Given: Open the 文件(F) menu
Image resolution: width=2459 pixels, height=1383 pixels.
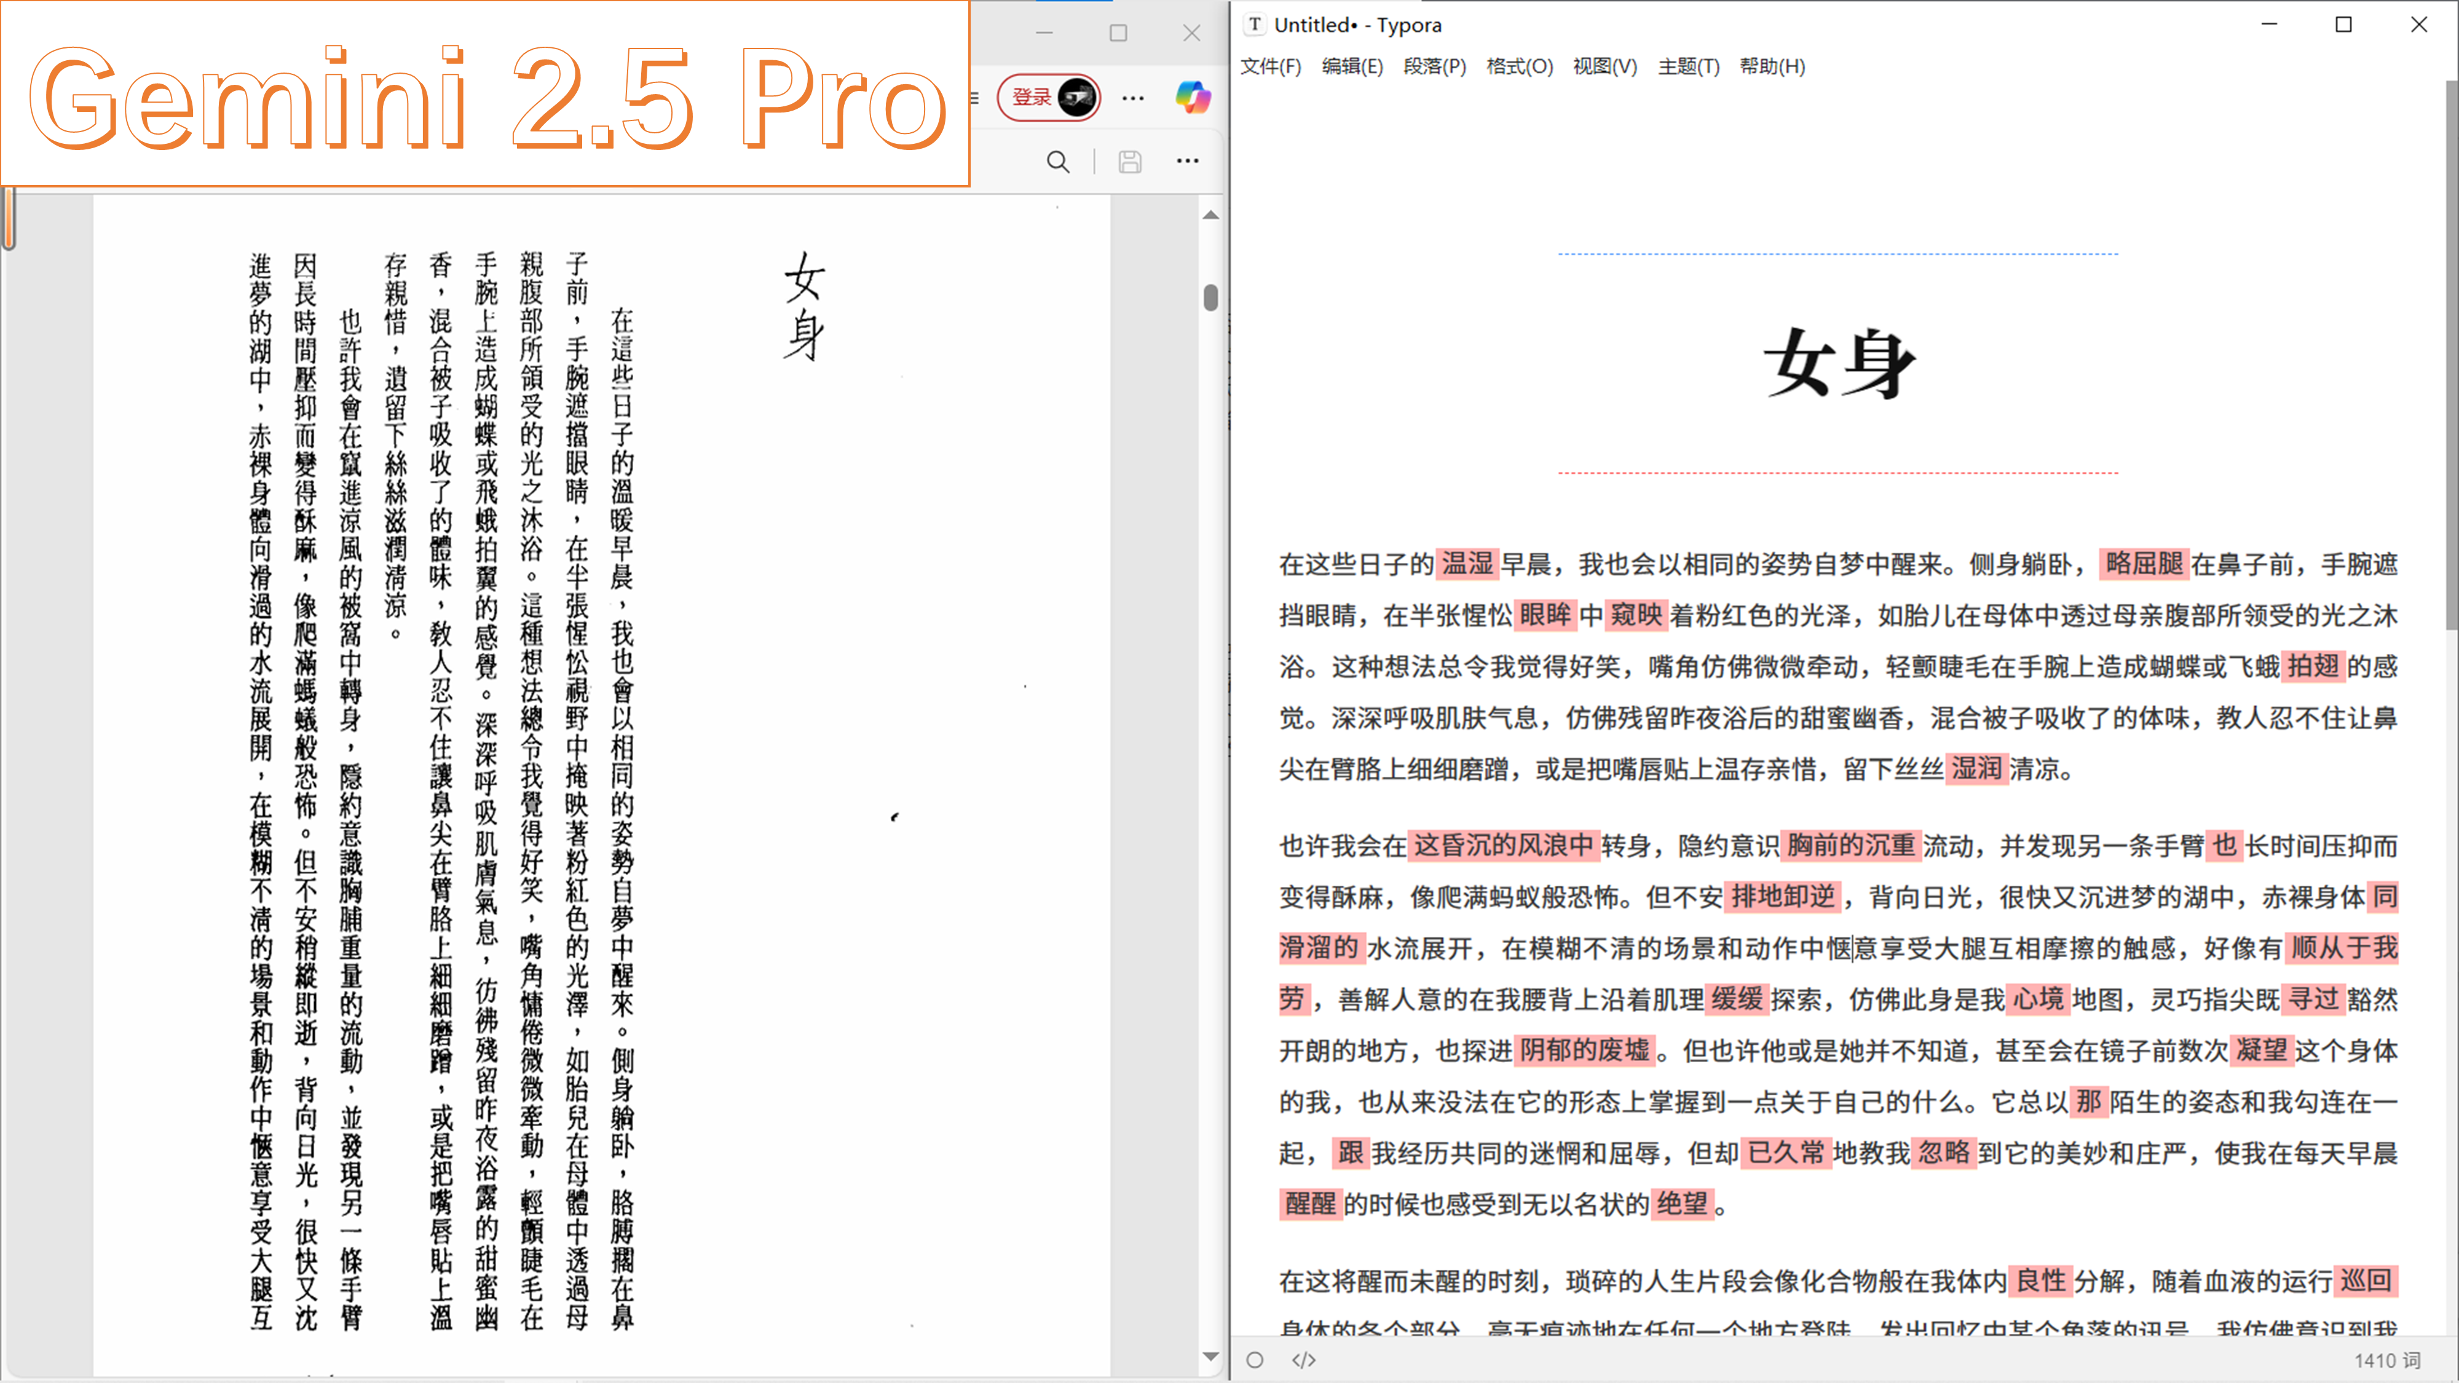Looking at the screenshot, I should point(1271,67).
